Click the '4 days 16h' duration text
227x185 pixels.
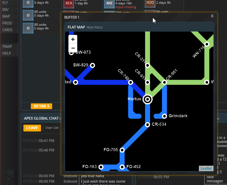pos(123,3)
